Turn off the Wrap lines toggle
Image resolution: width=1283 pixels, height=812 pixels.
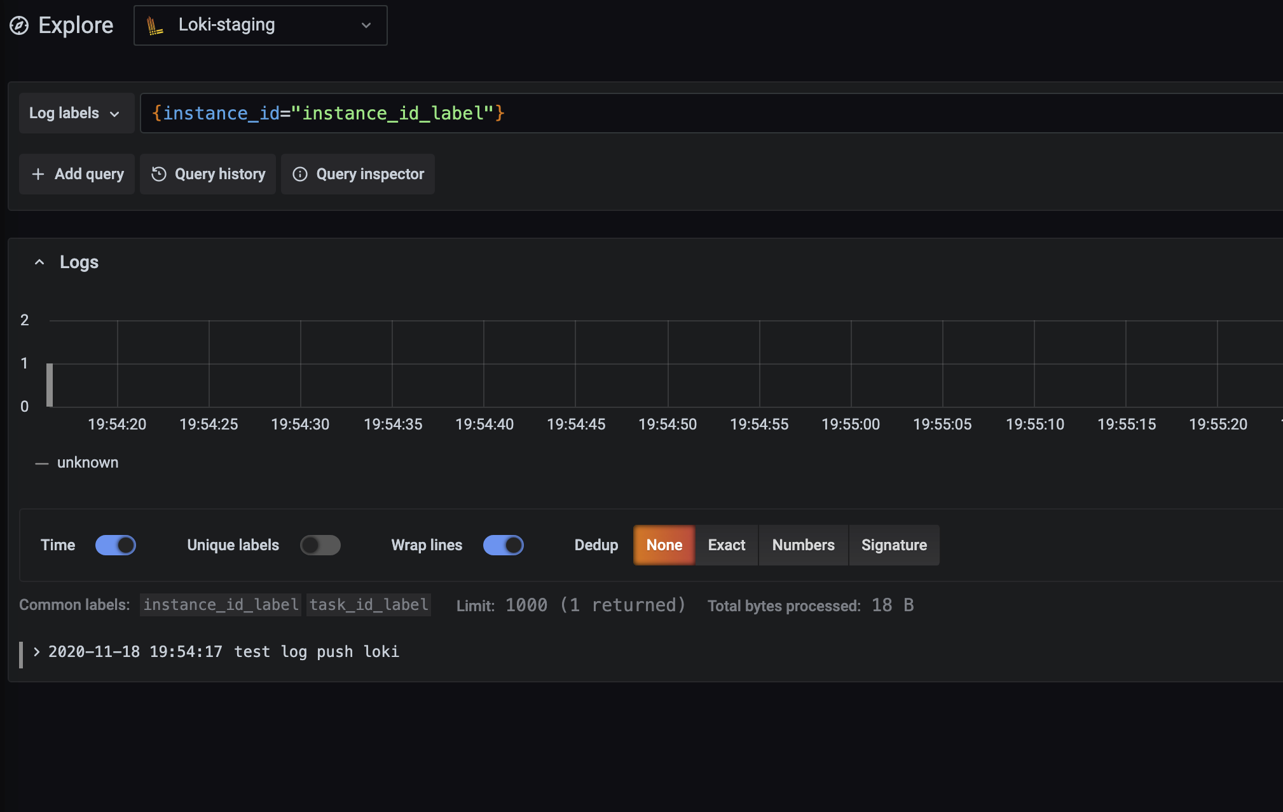[504, 545]
